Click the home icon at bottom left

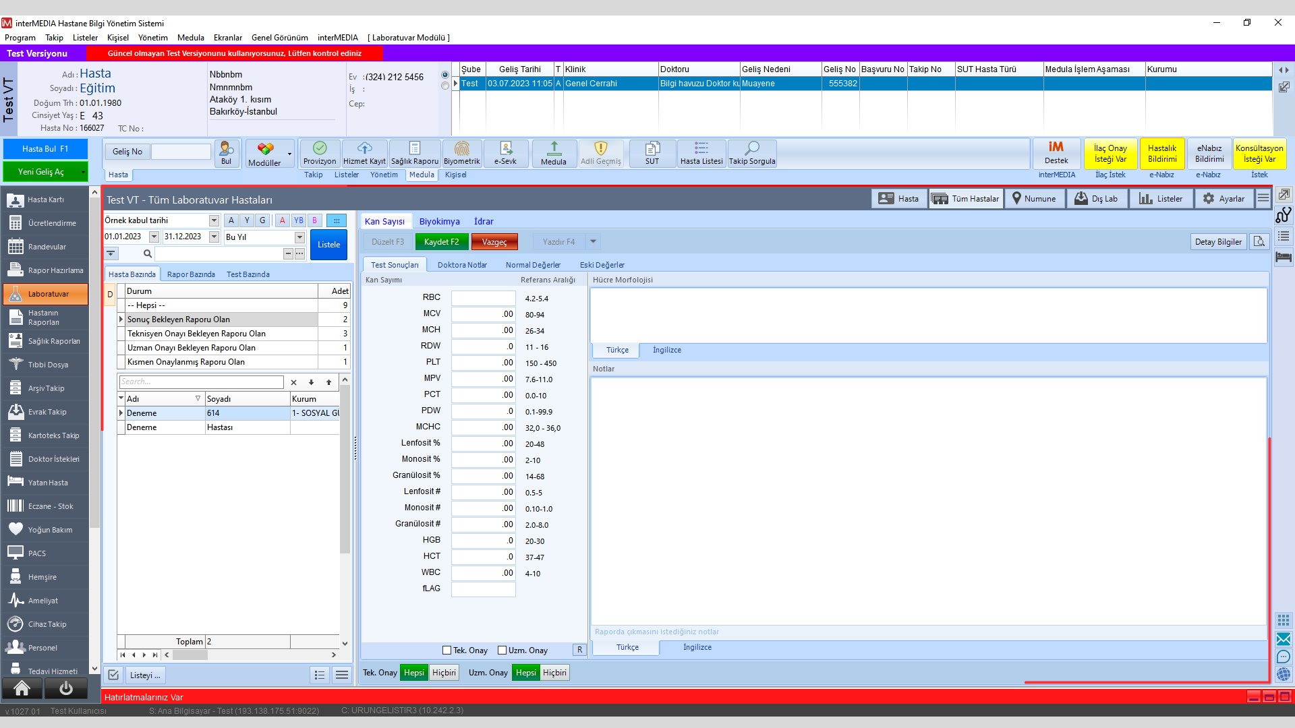coord(22,688)
